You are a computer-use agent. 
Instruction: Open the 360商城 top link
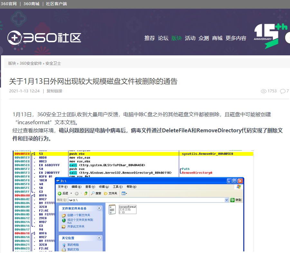pyautogui.click(x=31, y=4)
